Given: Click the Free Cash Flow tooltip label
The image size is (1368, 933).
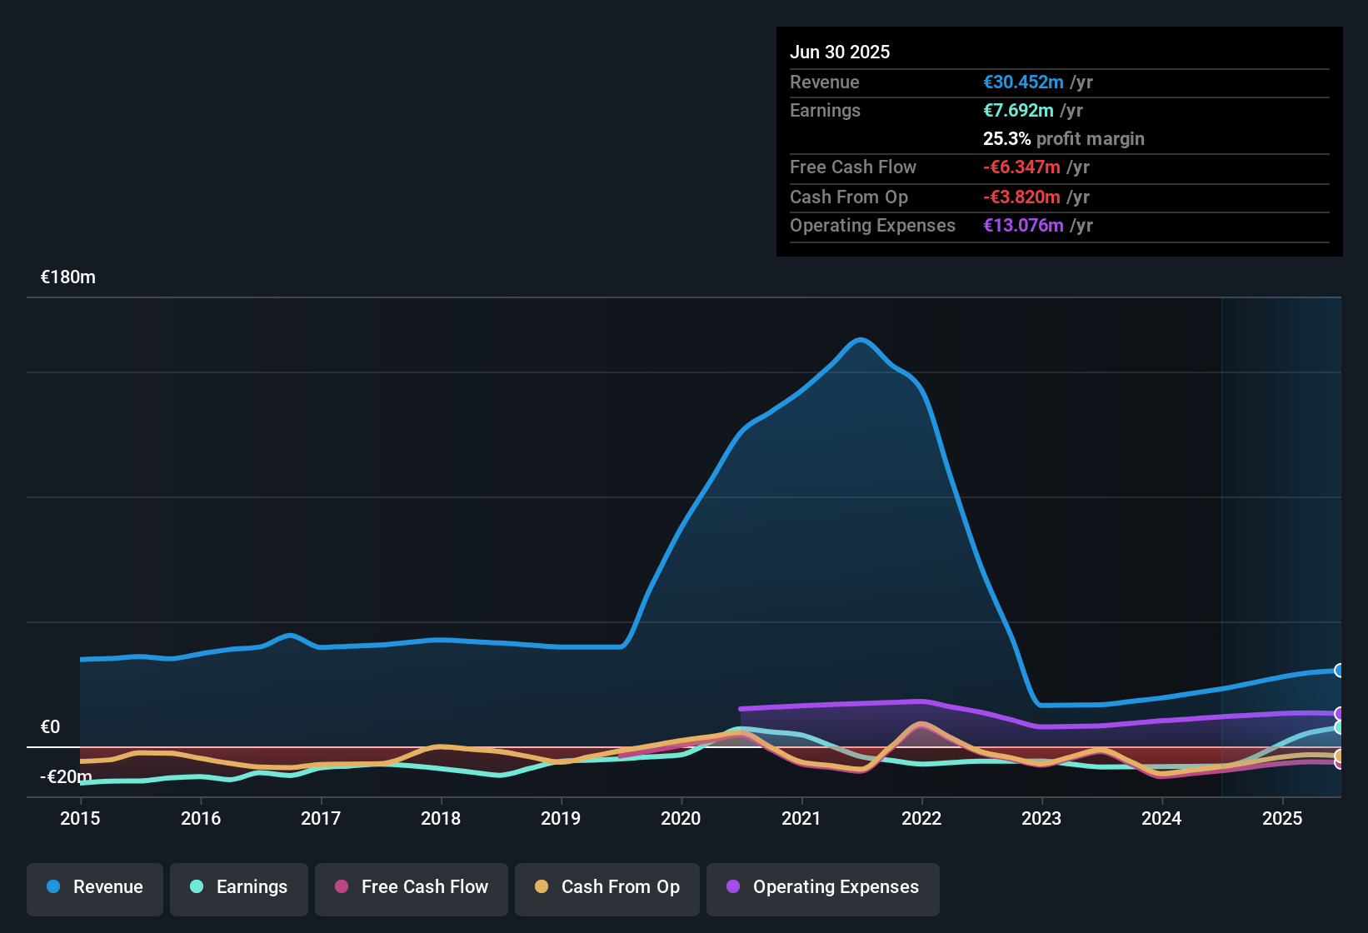Looking at the screenshot, I should tap(853, 167).
